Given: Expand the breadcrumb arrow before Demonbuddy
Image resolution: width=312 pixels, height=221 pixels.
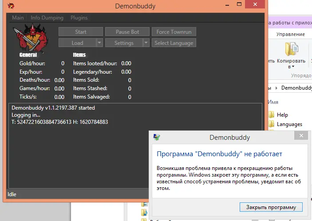Looking at the screenshot, I should [276, 88].
